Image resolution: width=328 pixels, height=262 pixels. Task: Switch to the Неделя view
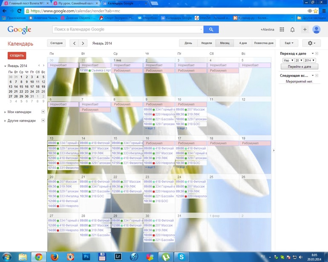[x=206, y=43]
